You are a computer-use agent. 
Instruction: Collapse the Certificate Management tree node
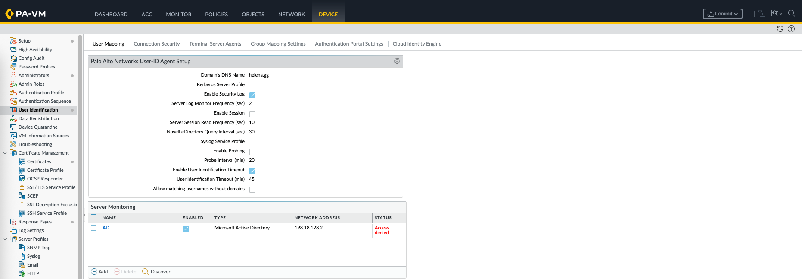click(x=5, y=153)
